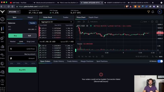Open the Markets section in the sidebar
Screen dimensions: 164x92
(2, 48)
